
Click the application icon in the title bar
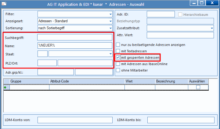(4, 4)
